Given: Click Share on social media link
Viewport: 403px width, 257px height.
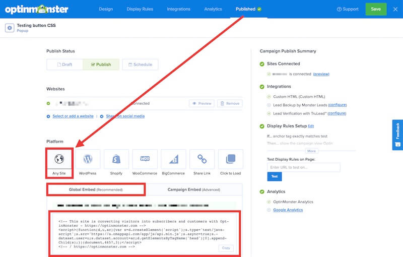Looking at the screenshot, I should (x=125, y=116).
